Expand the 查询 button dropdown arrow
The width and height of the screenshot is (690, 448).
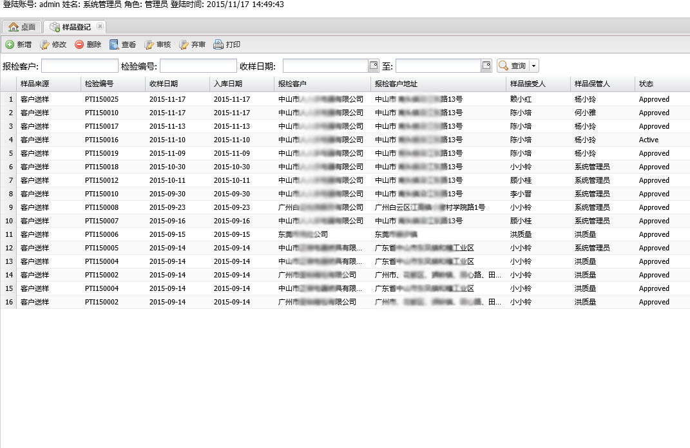click(x=533, y=66)
